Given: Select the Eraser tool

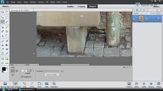Looking at the screenshot, I should [7, 41].
